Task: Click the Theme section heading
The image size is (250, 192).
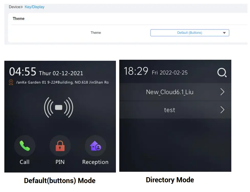Action: point(19,19)
